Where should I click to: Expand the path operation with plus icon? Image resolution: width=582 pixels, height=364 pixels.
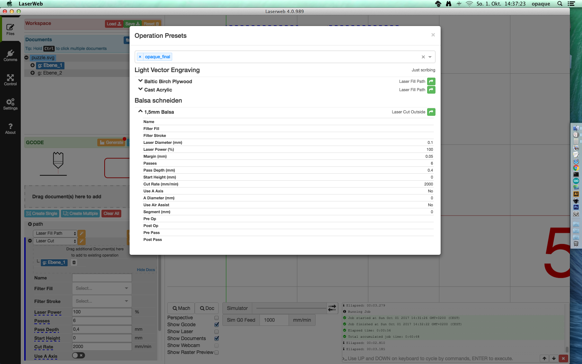pos(30,224)
